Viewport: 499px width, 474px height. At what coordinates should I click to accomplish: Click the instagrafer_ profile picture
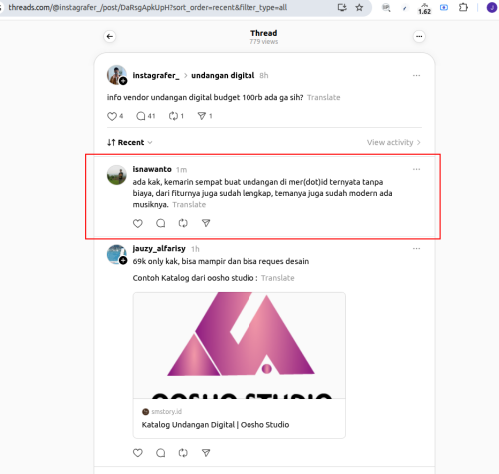point(116,75)
